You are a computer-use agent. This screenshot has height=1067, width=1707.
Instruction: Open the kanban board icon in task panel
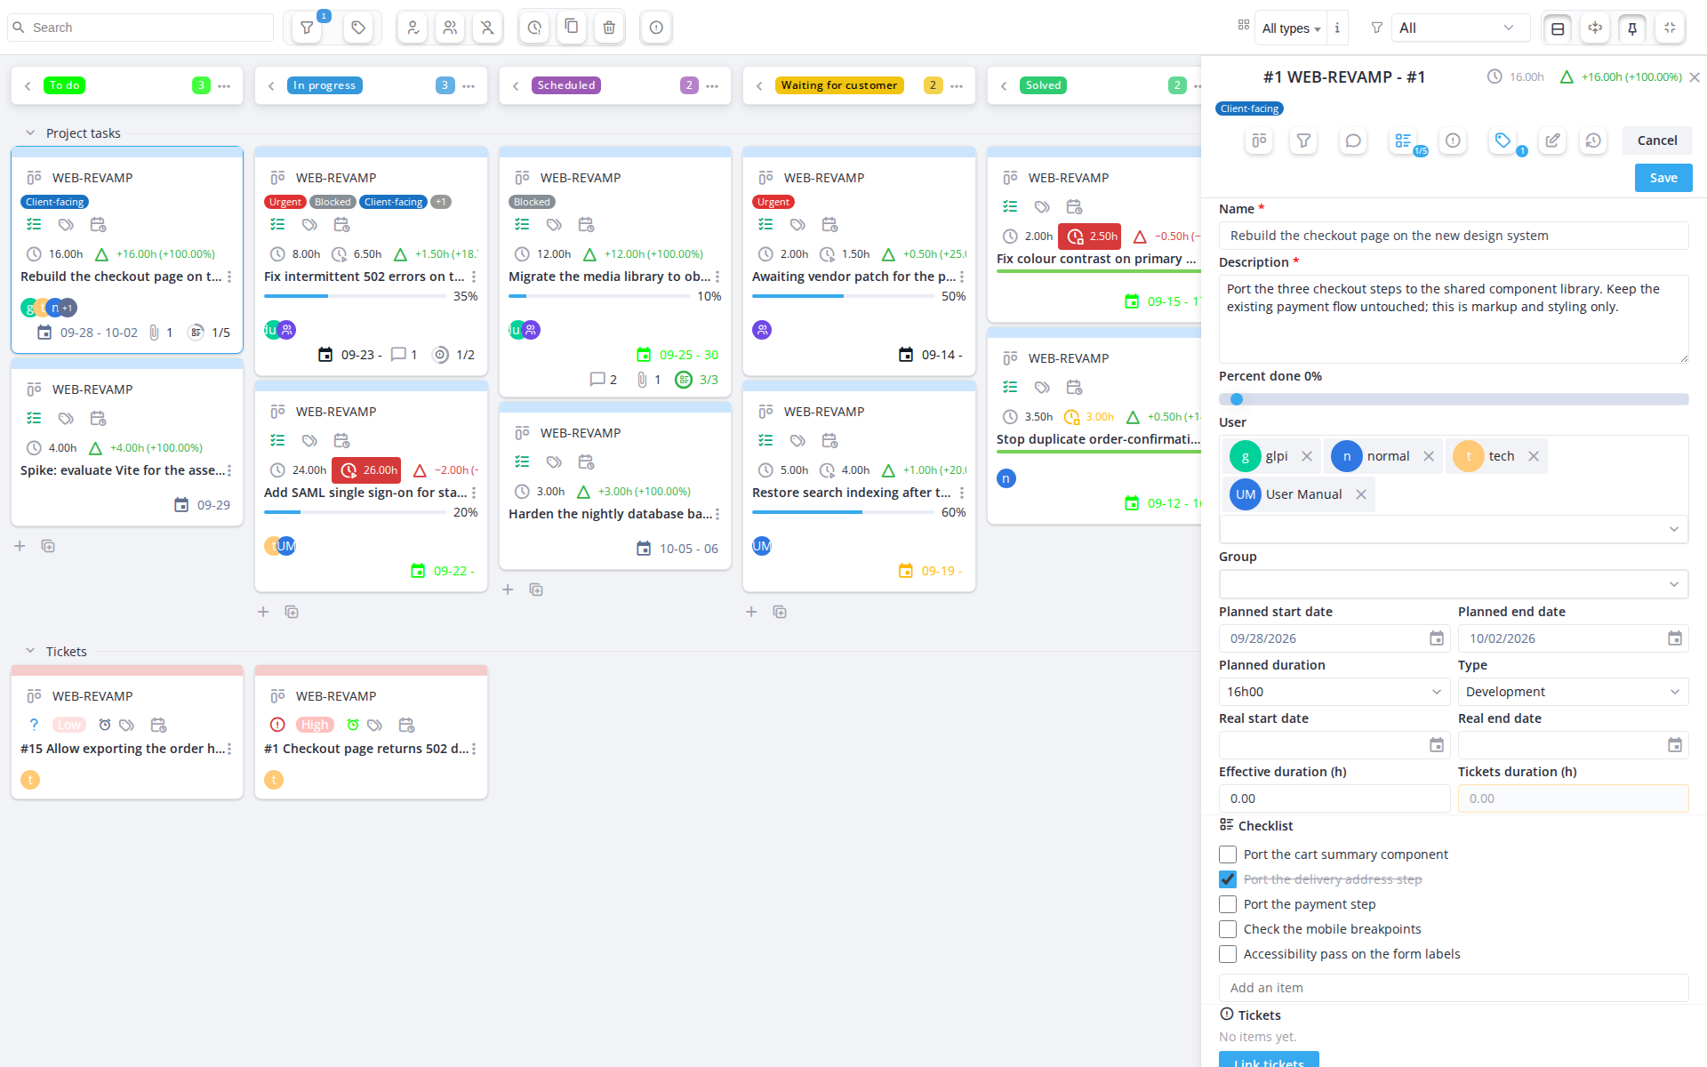coord(1259,140)
